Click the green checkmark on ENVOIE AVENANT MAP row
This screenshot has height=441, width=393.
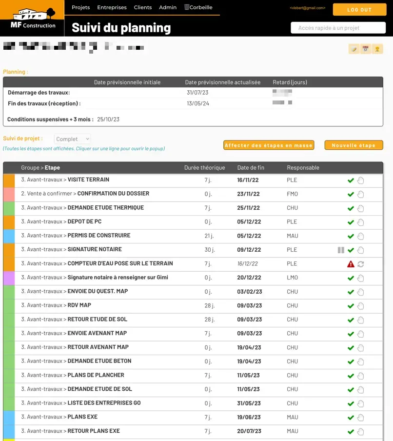click(351, 334)
